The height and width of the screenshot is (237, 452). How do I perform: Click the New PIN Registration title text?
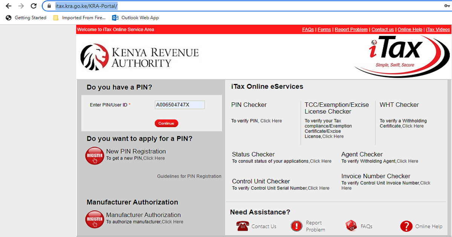coord(136,151)
